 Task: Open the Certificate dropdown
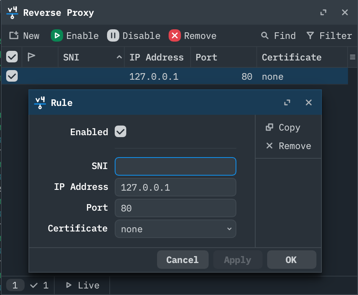pos(176,229)
